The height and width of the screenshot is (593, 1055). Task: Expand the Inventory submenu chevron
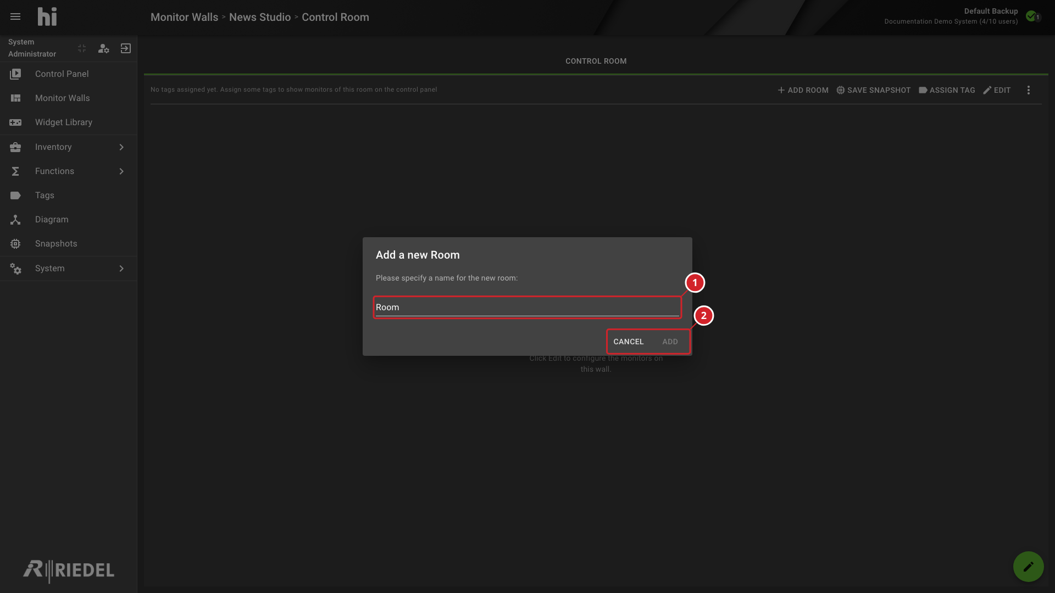coord(121,147)
